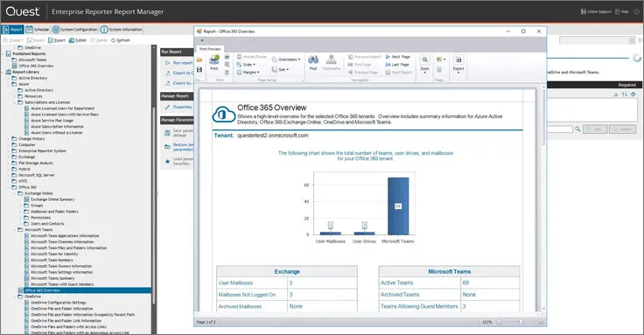Open the quick access toolbar dropdown arrow

click(x=202, y=40)
